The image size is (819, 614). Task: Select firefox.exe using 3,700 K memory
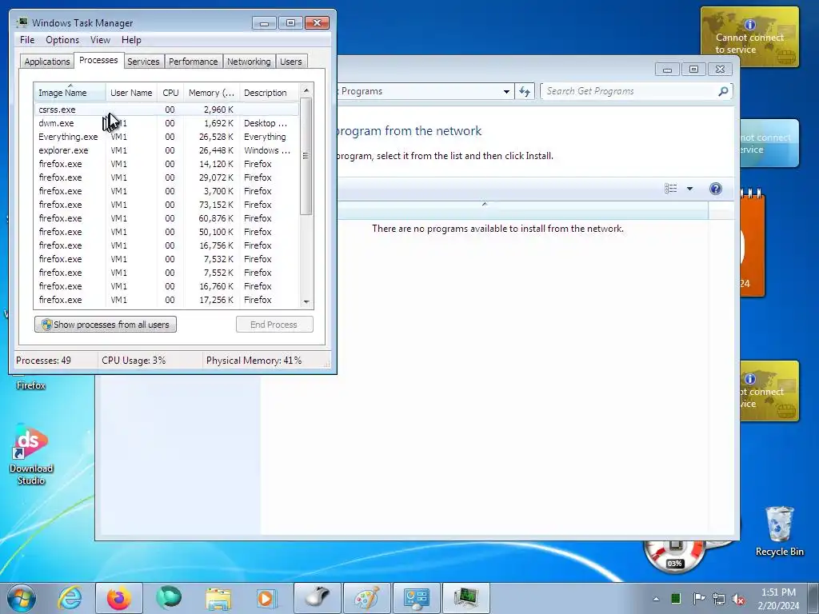[166, 191]
